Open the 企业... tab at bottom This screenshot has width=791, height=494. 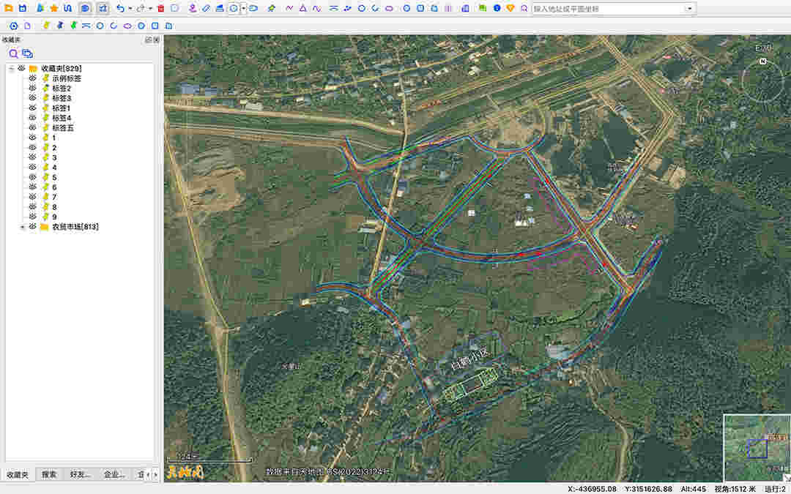point(114,474)
